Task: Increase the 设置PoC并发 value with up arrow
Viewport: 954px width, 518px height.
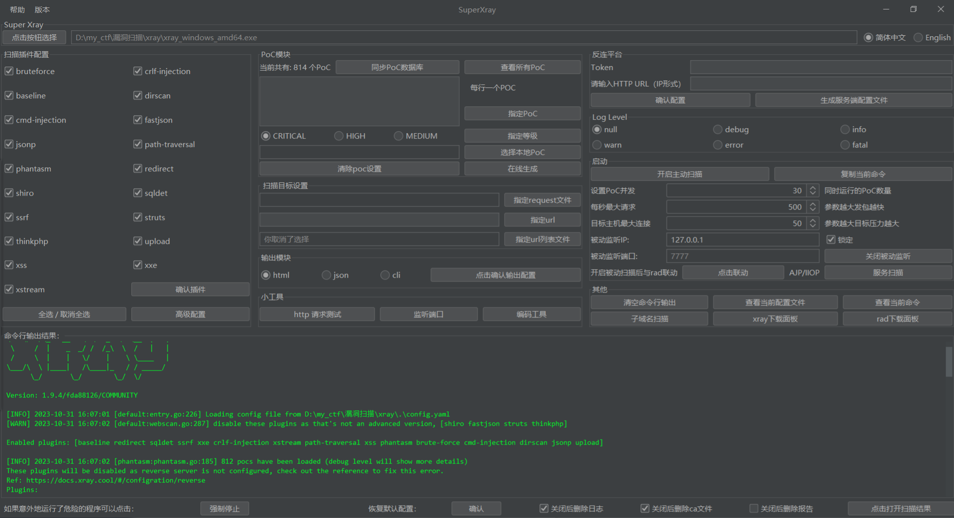Action: 813,188
